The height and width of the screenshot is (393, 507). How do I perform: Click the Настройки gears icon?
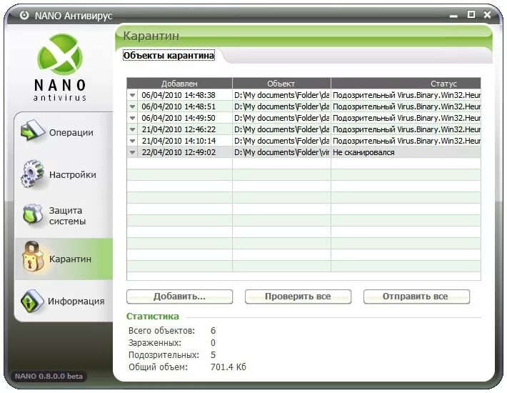coord(32,174)
